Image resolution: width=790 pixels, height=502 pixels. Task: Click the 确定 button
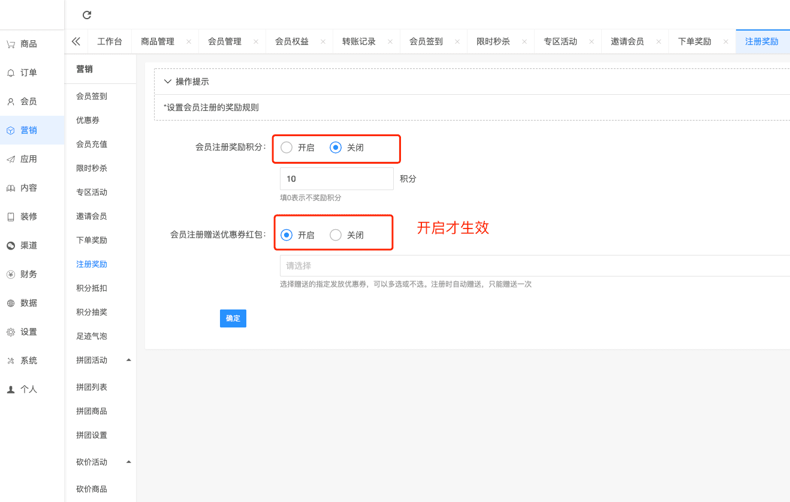[233, 318]
